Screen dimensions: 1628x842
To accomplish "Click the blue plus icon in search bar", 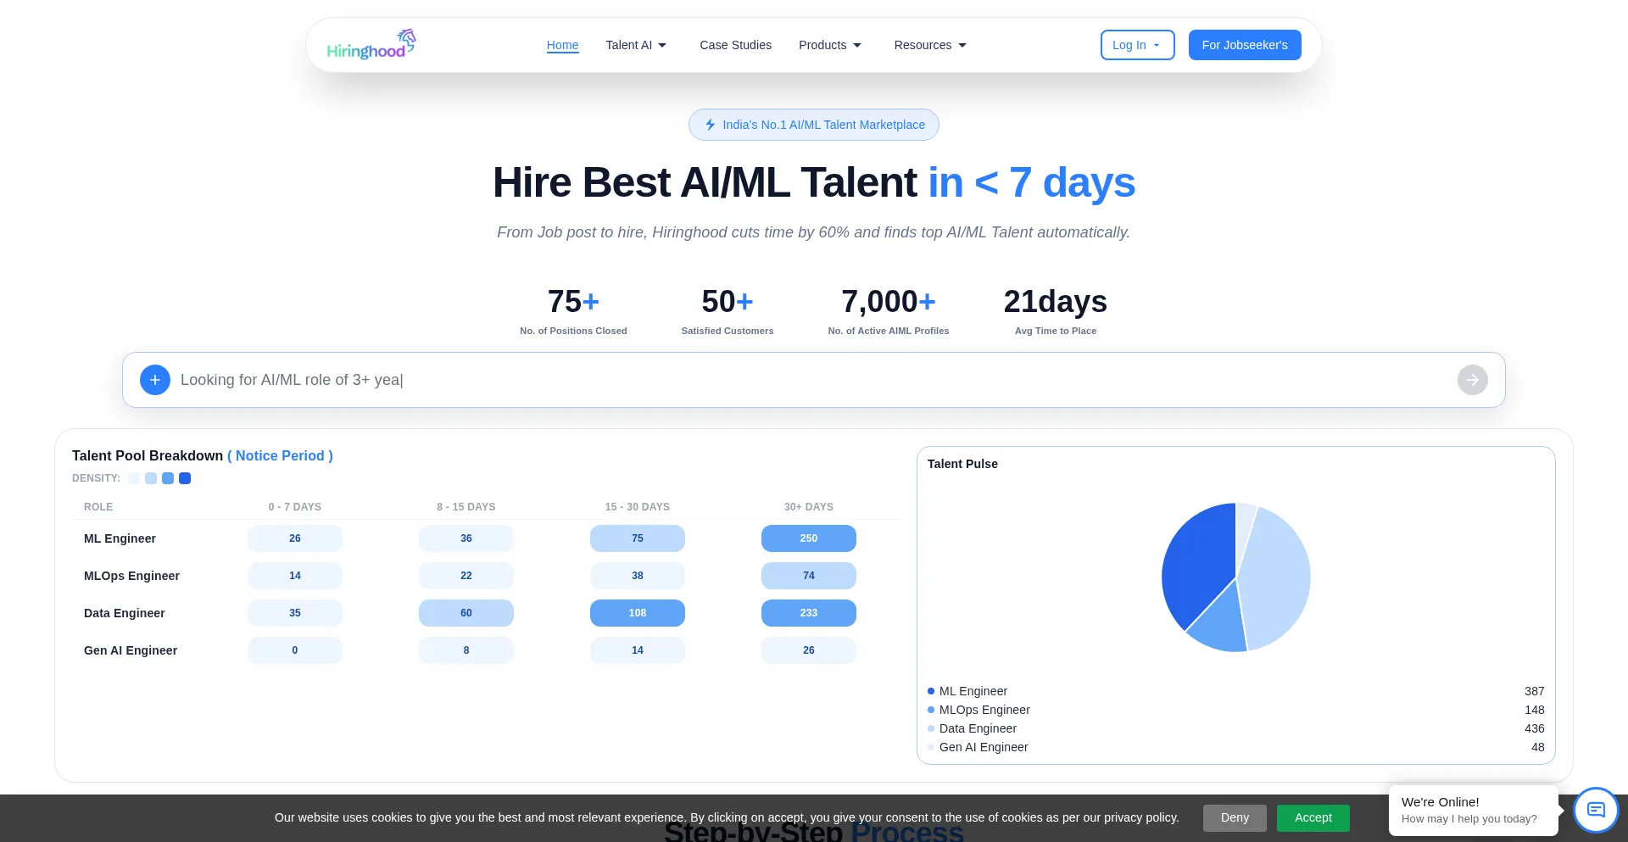I will pyautogui.click(x=155, y=380).
